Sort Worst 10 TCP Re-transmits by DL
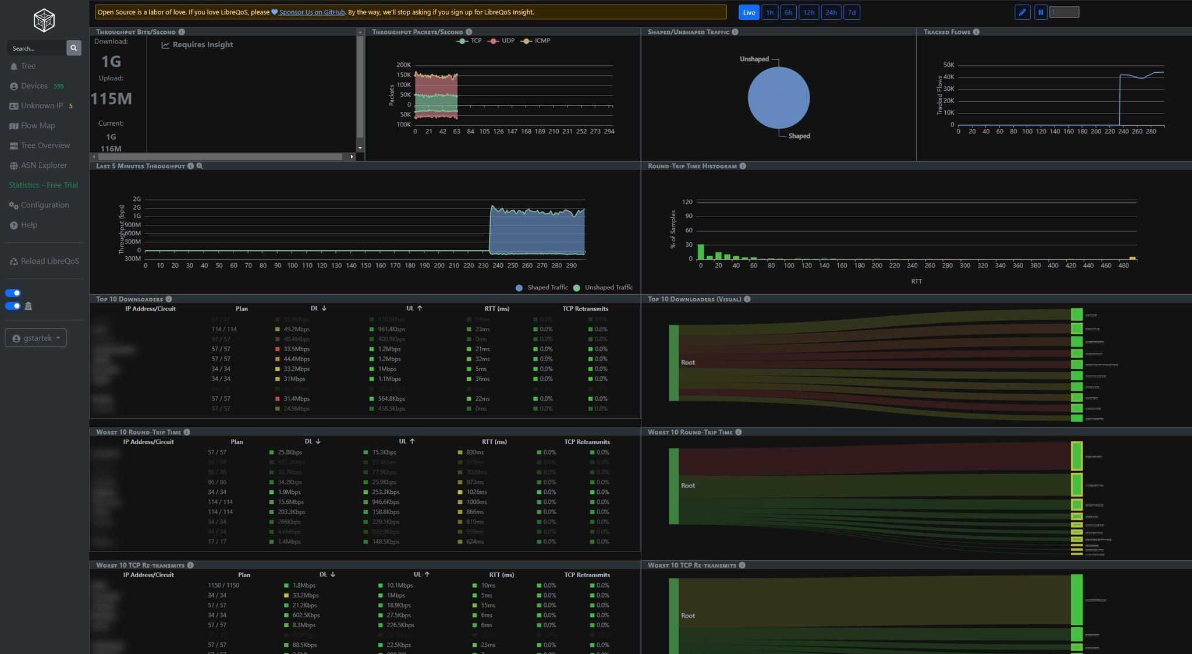The height and width of the screenshot is (654, 1192). [x=328, y=575]
